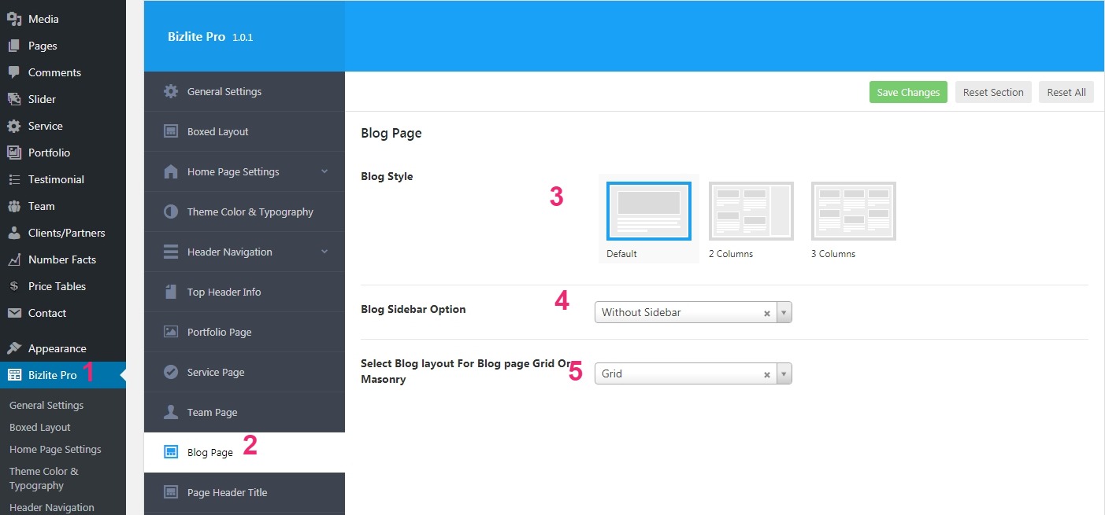Screen dimensions: 1105x515
Task: Open General Settings panel tab
Action: coord(244,91)
